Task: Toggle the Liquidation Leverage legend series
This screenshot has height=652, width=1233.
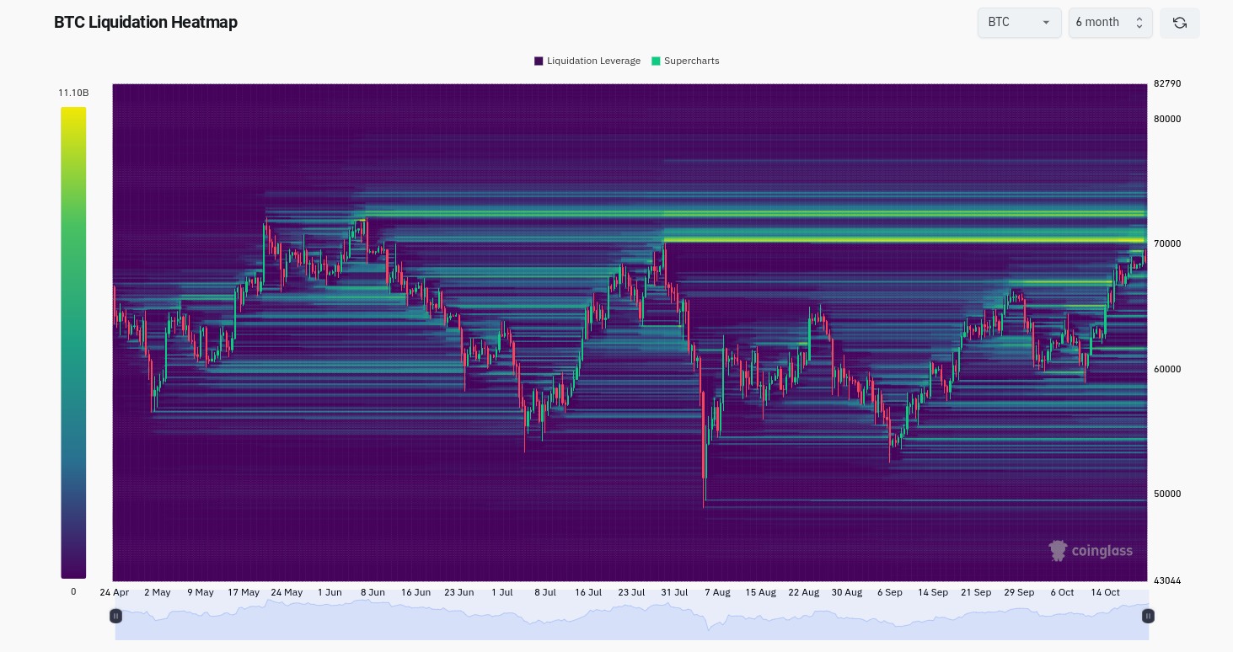Action: pos(593,61)
